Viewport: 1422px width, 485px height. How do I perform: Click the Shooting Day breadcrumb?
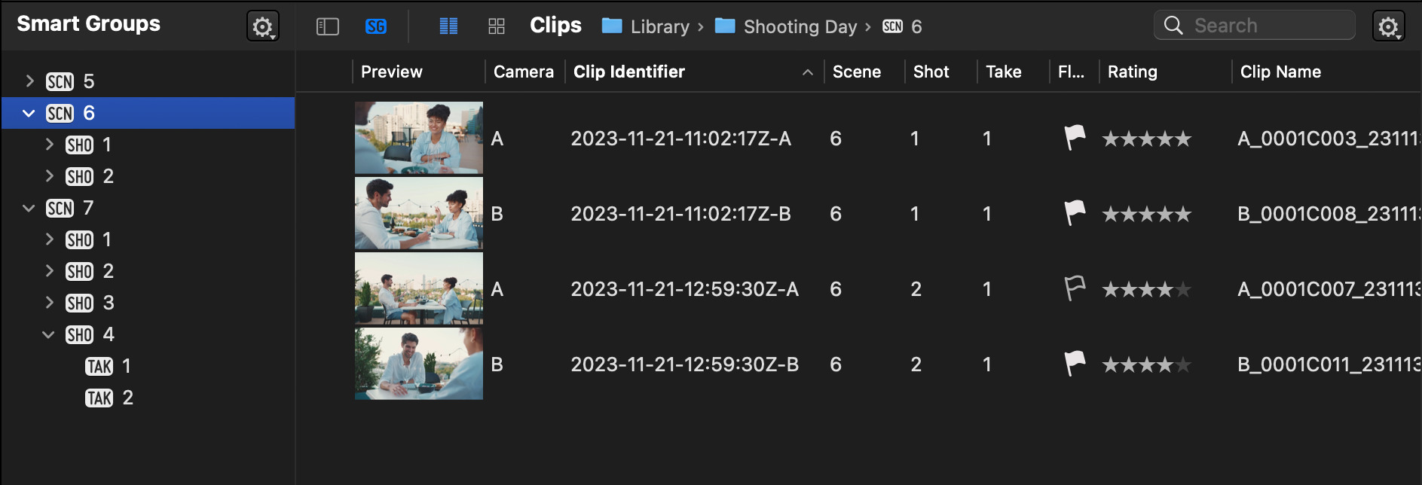pos(786,27)
